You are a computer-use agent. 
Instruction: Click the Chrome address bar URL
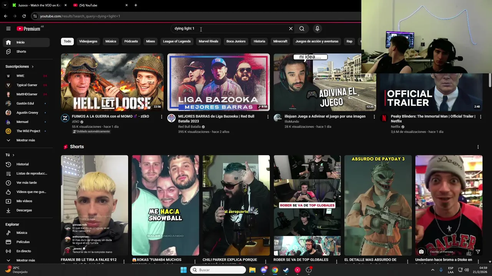80,16
